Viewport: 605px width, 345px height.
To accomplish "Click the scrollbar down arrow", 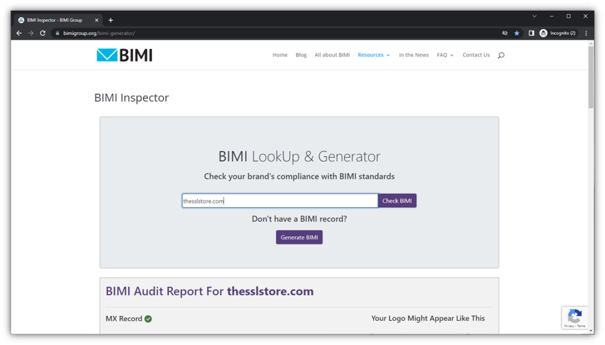I will pyautogui.click(x=591, y=331).
